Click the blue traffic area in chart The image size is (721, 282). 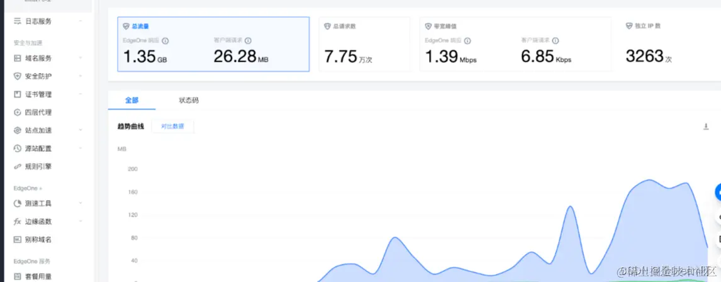653,235
